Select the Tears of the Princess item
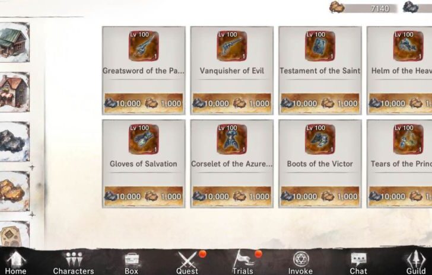Viewport: 432px width, 275px height. (x=399, y=164)
